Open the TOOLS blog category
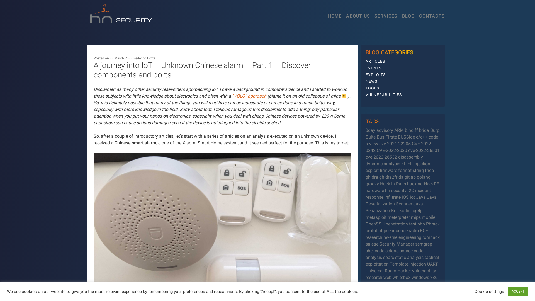The image size is (535, 301). point(372,88)
